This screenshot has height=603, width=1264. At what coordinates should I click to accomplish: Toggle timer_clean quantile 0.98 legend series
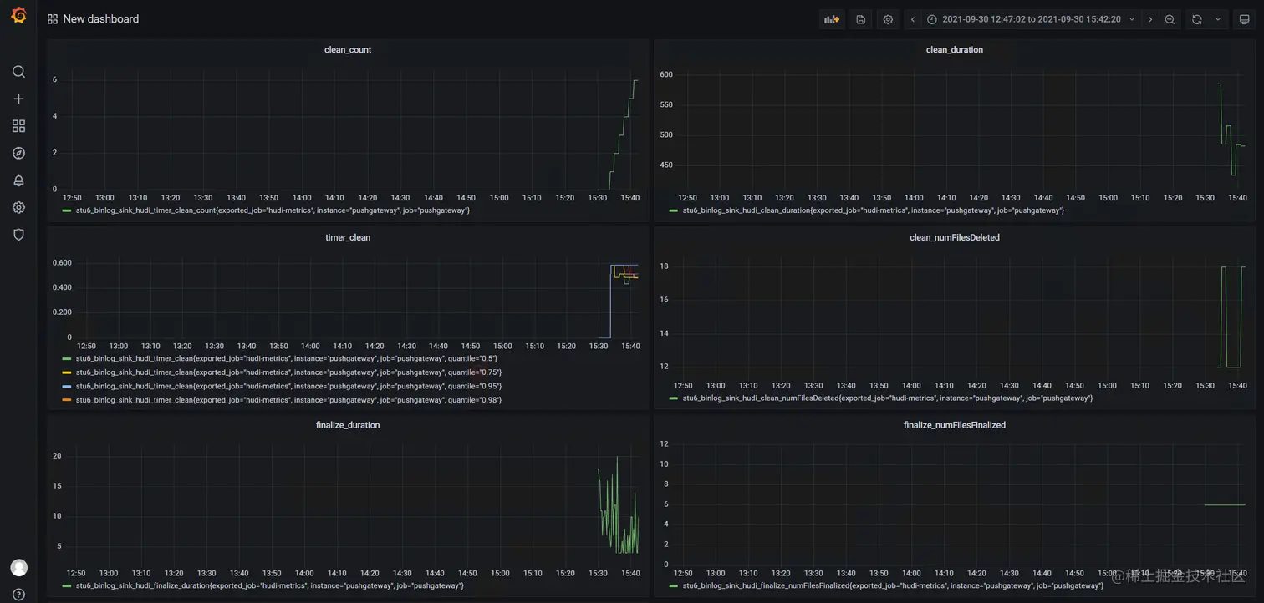click(x=288, y=401)
